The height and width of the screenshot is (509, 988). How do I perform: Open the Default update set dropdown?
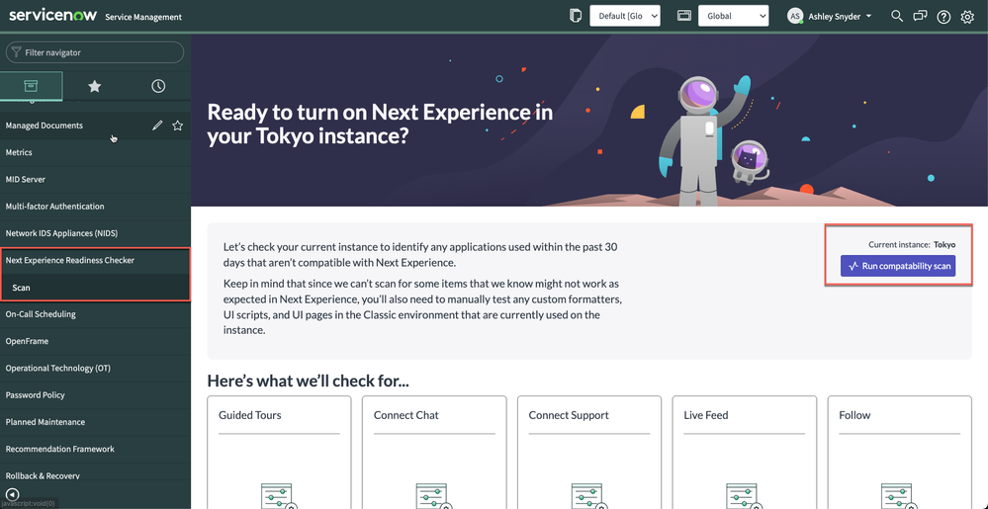[624, 16]
